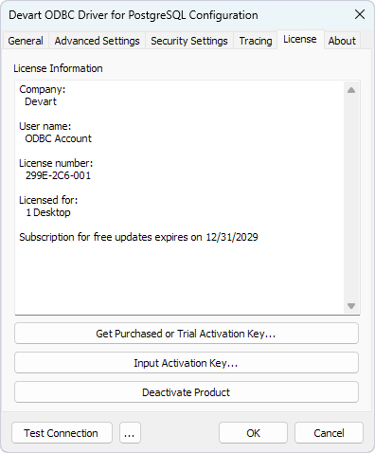Viewport: 375px width, 453px height.
Task: Click Get Purchased or Trial Activation Key button
Action: (x=187, y=334)
